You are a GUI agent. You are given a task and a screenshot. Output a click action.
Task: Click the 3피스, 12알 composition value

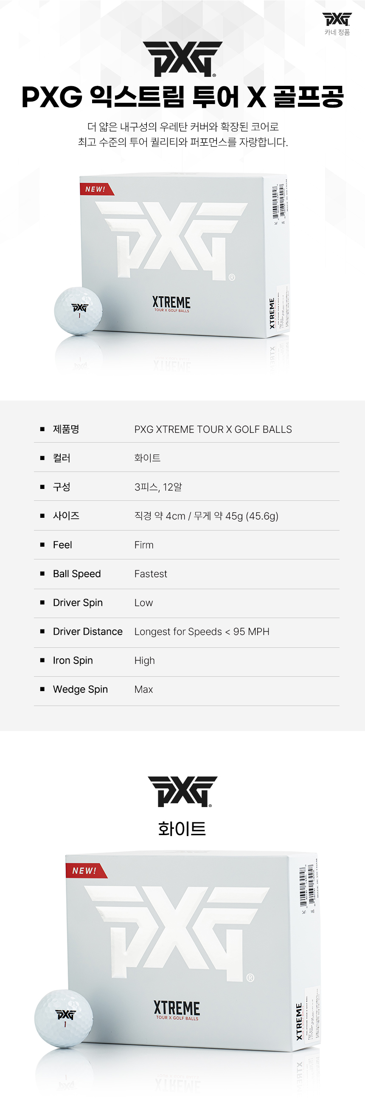[x=158, y=487]
